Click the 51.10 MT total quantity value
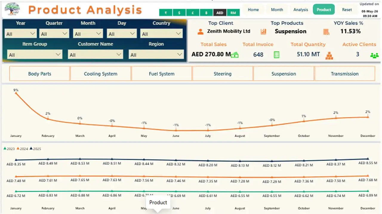This screenshot has width=382, height=214. click(x=308, y=54)
